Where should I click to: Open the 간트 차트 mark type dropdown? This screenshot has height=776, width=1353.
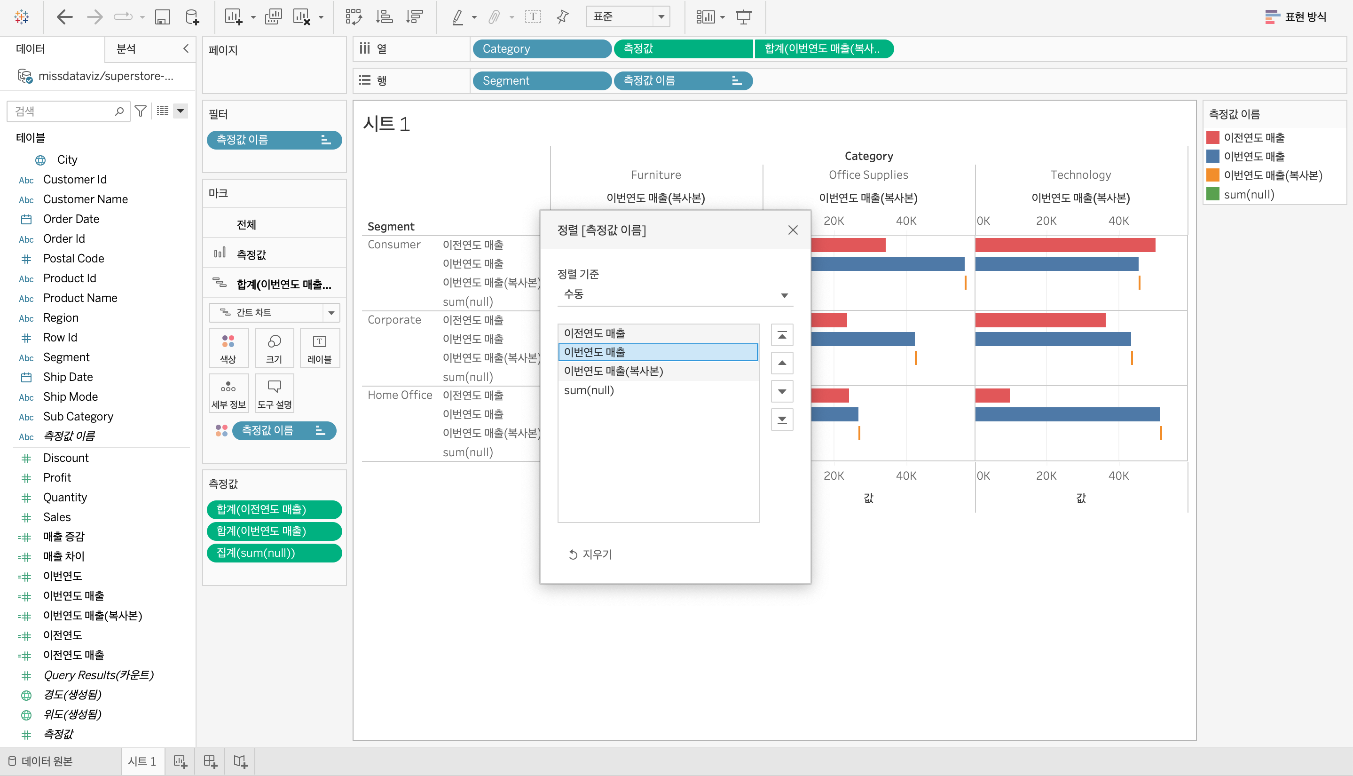click(x=274, y=312)
